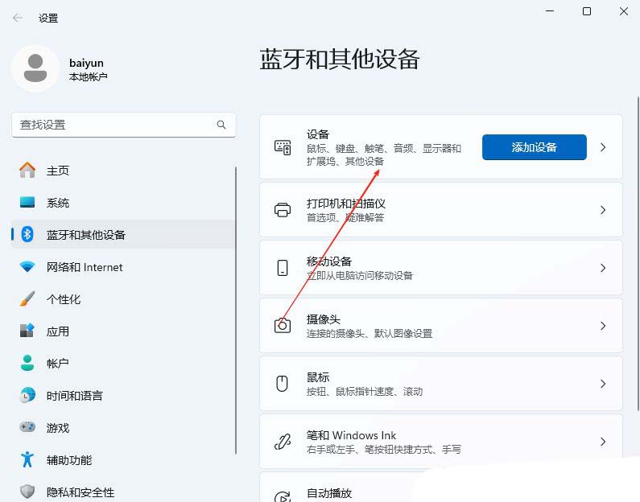Click the 添加设备 button
This screenshot has height=502, width=640.
point(535,147)
